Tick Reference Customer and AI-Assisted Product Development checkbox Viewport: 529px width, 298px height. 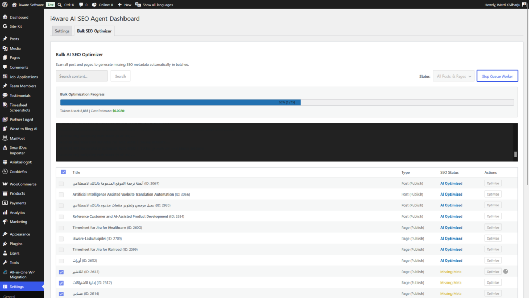pos(61,217)
